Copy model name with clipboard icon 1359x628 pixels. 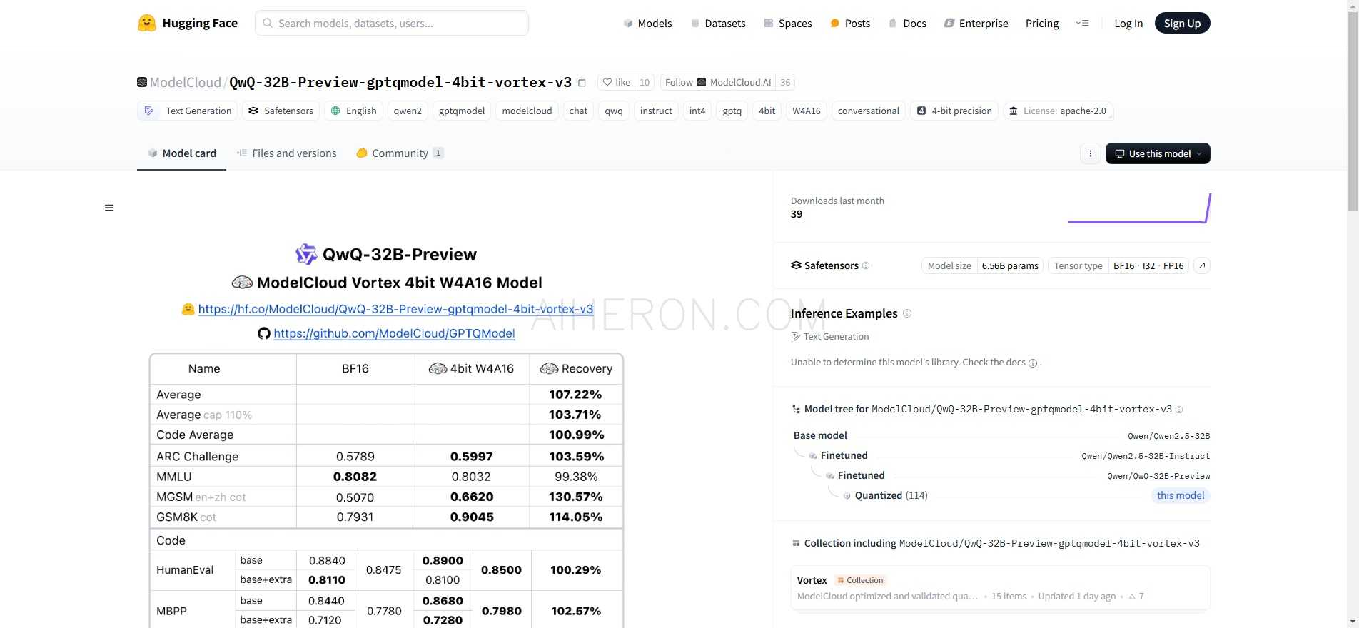pyautogui.click(x=581, y=82)
